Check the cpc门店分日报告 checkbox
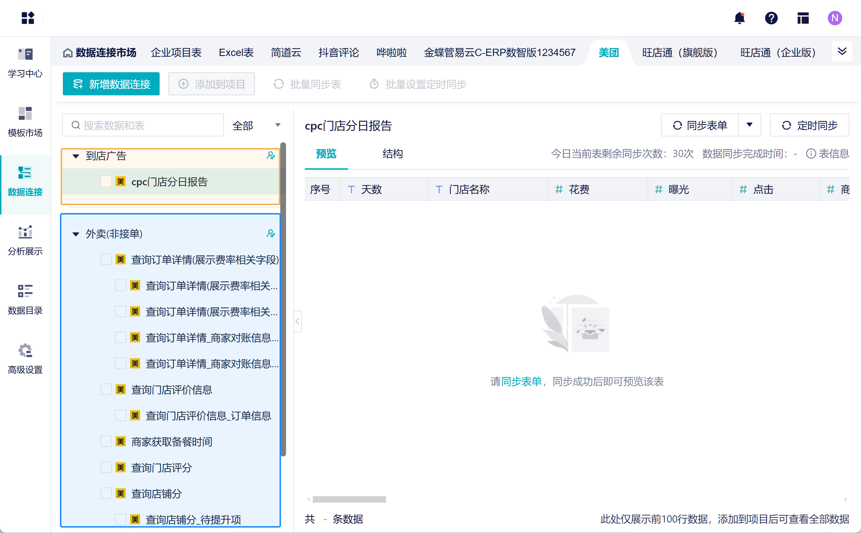861x533 pixels. pyautogui.click(x=106, y=182)
